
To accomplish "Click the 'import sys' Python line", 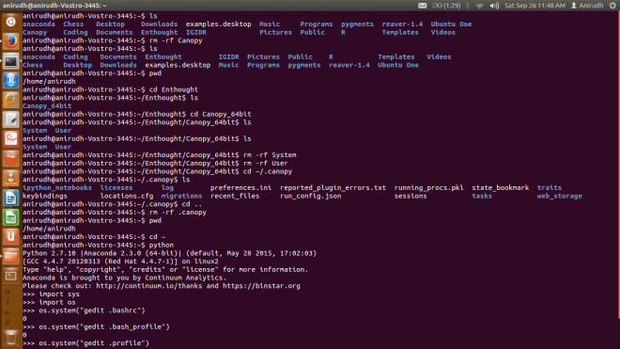I will pyautogui.click(x=59, y=293).
